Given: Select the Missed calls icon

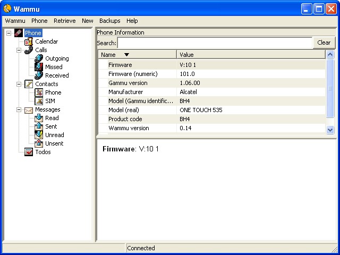Looking at the screenshot, I should (39, 67).
